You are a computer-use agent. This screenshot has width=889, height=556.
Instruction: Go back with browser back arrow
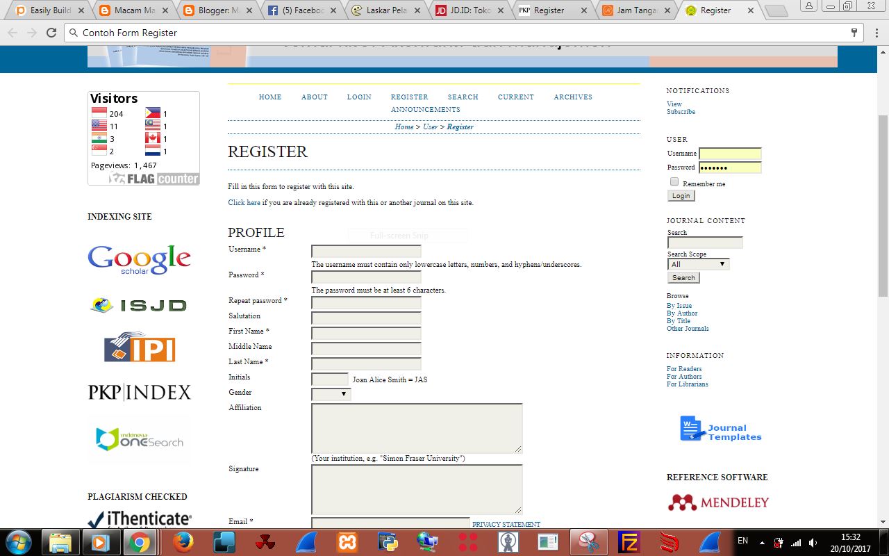(x=13, y=33)
